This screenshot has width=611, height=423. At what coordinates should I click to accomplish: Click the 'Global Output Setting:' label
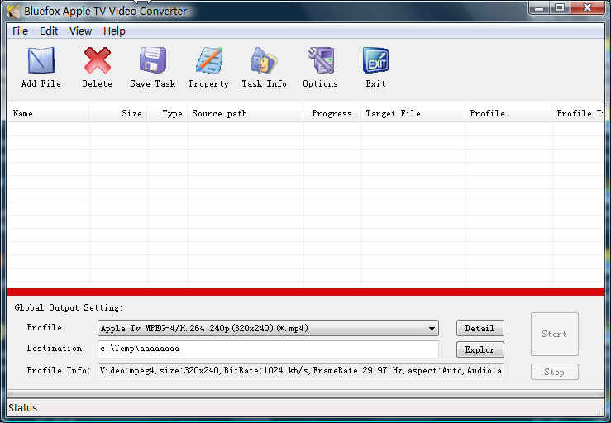coord(68,307)
